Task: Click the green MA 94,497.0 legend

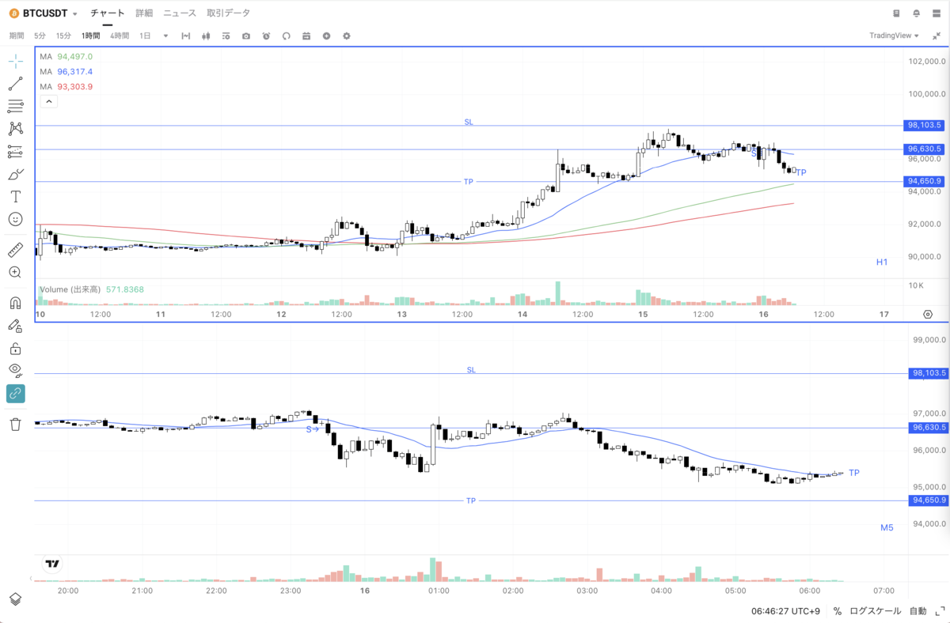Action: [66, 57]
